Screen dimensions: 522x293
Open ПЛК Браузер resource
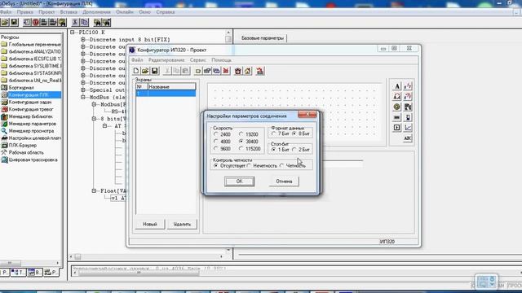click(23, 146)
